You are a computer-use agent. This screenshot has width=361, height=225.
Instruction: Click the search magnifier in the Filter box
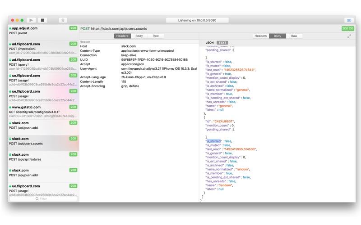pos(37,198)
